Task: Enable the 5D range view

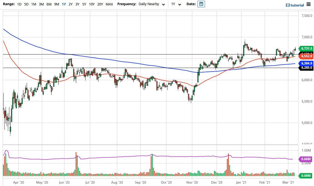Action: [26, 4]
